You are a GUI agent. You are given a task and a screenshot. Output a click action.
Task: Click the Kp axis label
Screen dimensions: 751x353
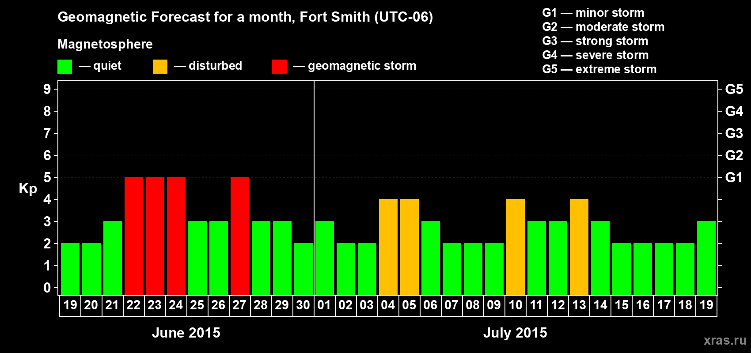click(28, 189)
